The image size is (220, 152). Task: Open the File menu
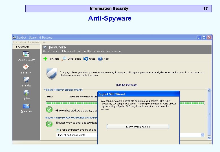click(15, 42)
